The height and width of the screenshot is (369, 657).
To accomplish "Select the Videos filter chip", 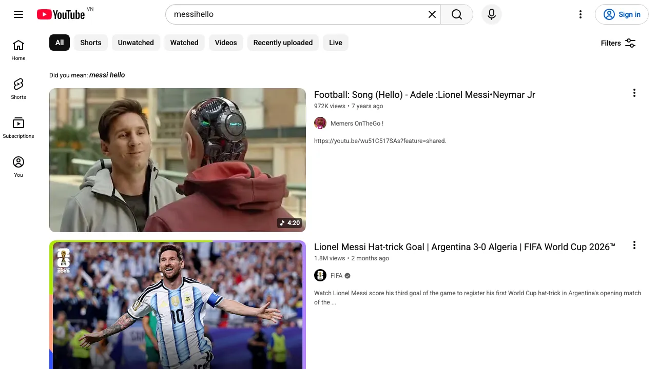I will click(x=226, y=43).
